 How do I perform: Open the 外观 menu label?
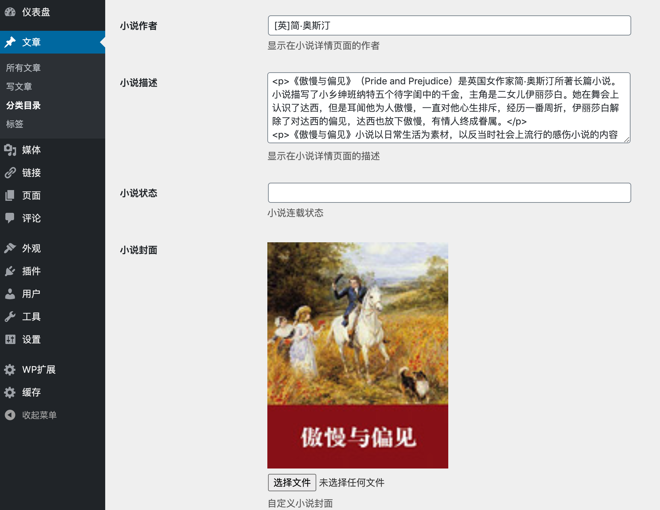click(x=31, y=248)
